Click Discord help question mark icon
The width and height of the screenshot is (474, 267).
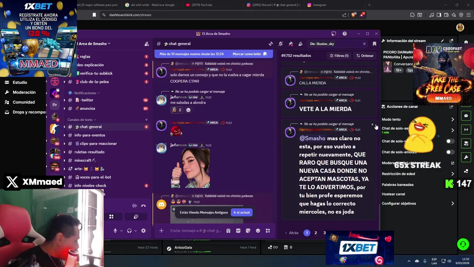click(x=345, y=34)
